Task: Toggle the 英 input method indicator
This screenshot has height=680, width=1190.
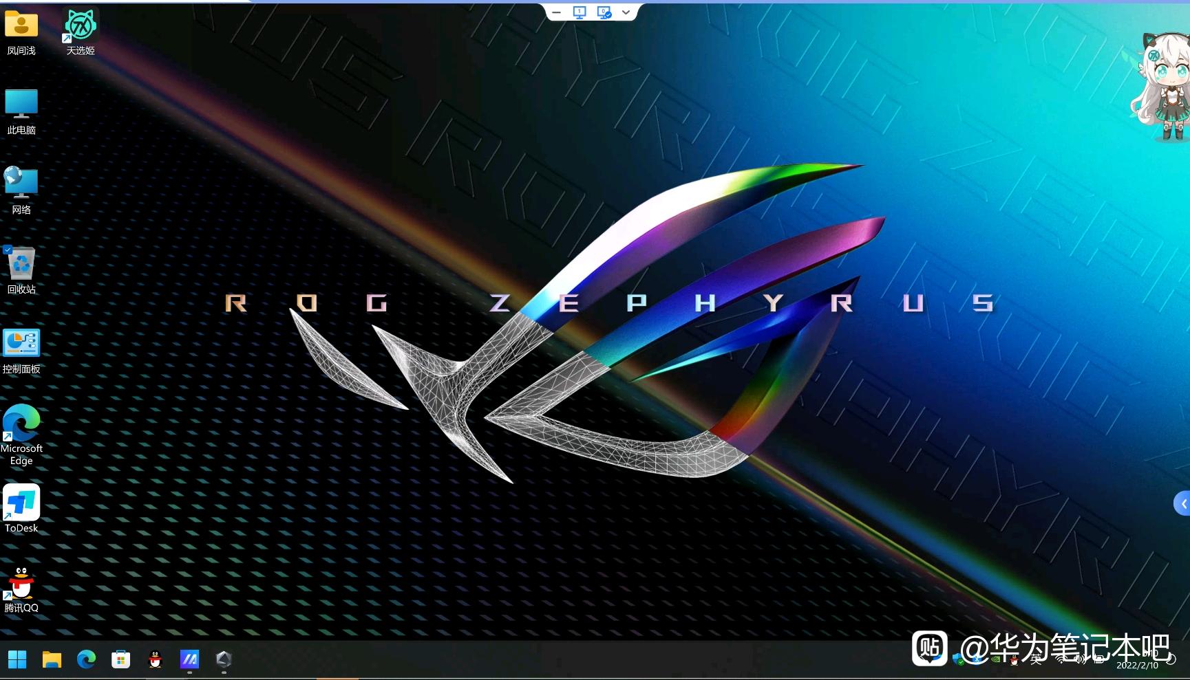Action: coord(1036,660)
